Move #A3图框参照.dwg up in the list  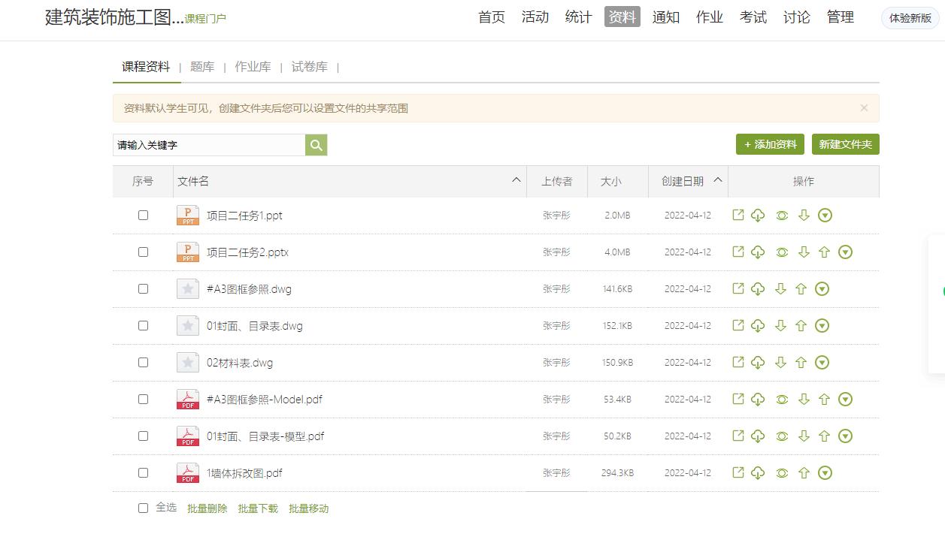click(801, 289)
